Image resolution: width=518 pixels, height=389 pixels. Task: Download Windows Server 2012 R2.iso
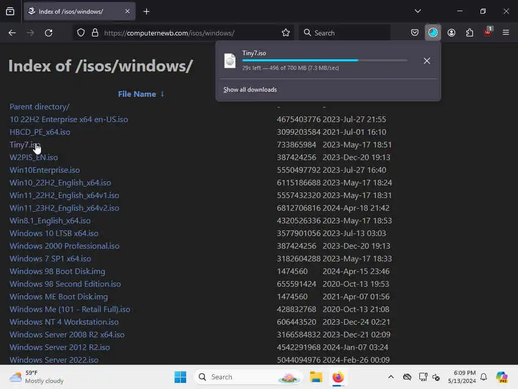pyautogui.click(x=60, y=347)
